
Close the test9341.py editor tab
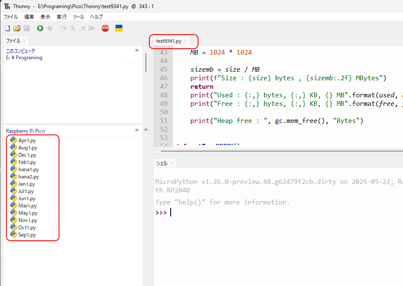coord(185,41)
